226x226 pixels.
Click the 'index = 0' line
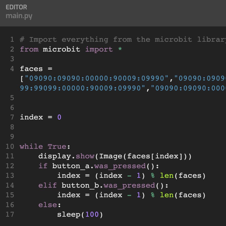40,117
